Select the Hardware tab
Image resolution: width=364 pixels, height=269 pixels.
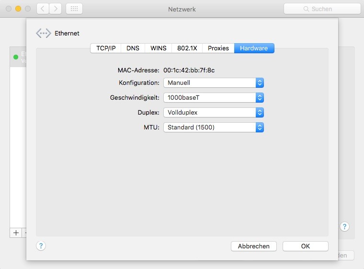[x=254, y=48]
